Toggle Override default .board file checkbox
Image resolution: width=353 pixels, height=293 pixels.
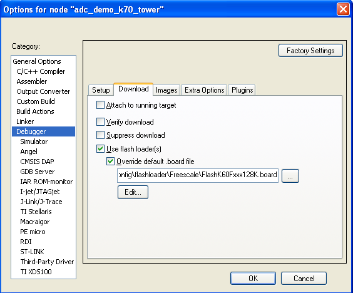click(110, 162)
